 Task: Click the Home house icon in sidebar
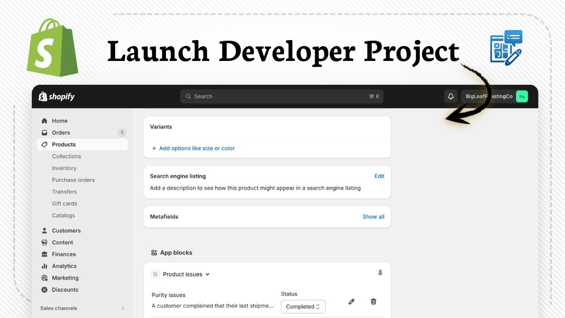(44, 121)
